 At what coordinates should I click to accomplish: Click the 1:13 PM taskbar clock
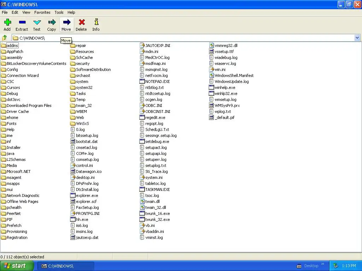coord(349,266)
